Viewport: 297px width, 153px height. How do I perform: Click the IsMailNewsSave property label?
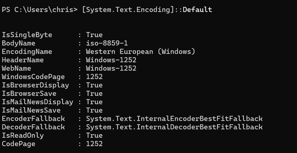click(31, 110)
